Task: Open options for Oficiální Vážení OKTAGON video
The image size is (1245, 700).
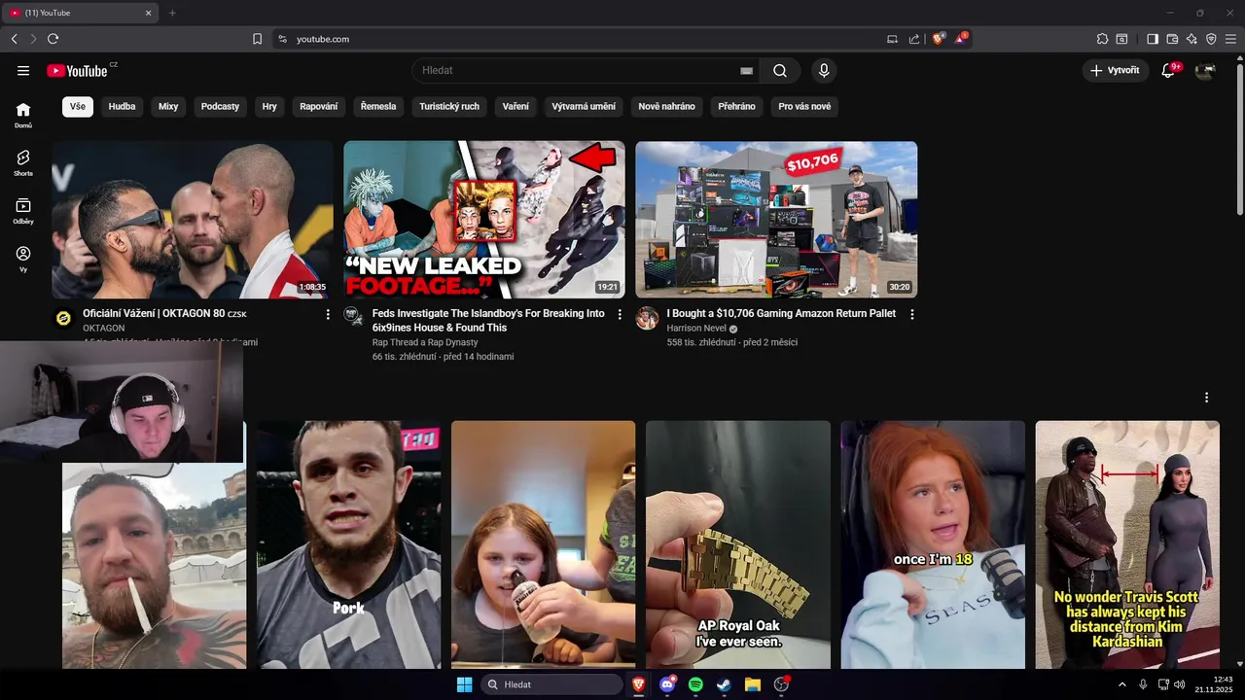Action: coord(328,314)
